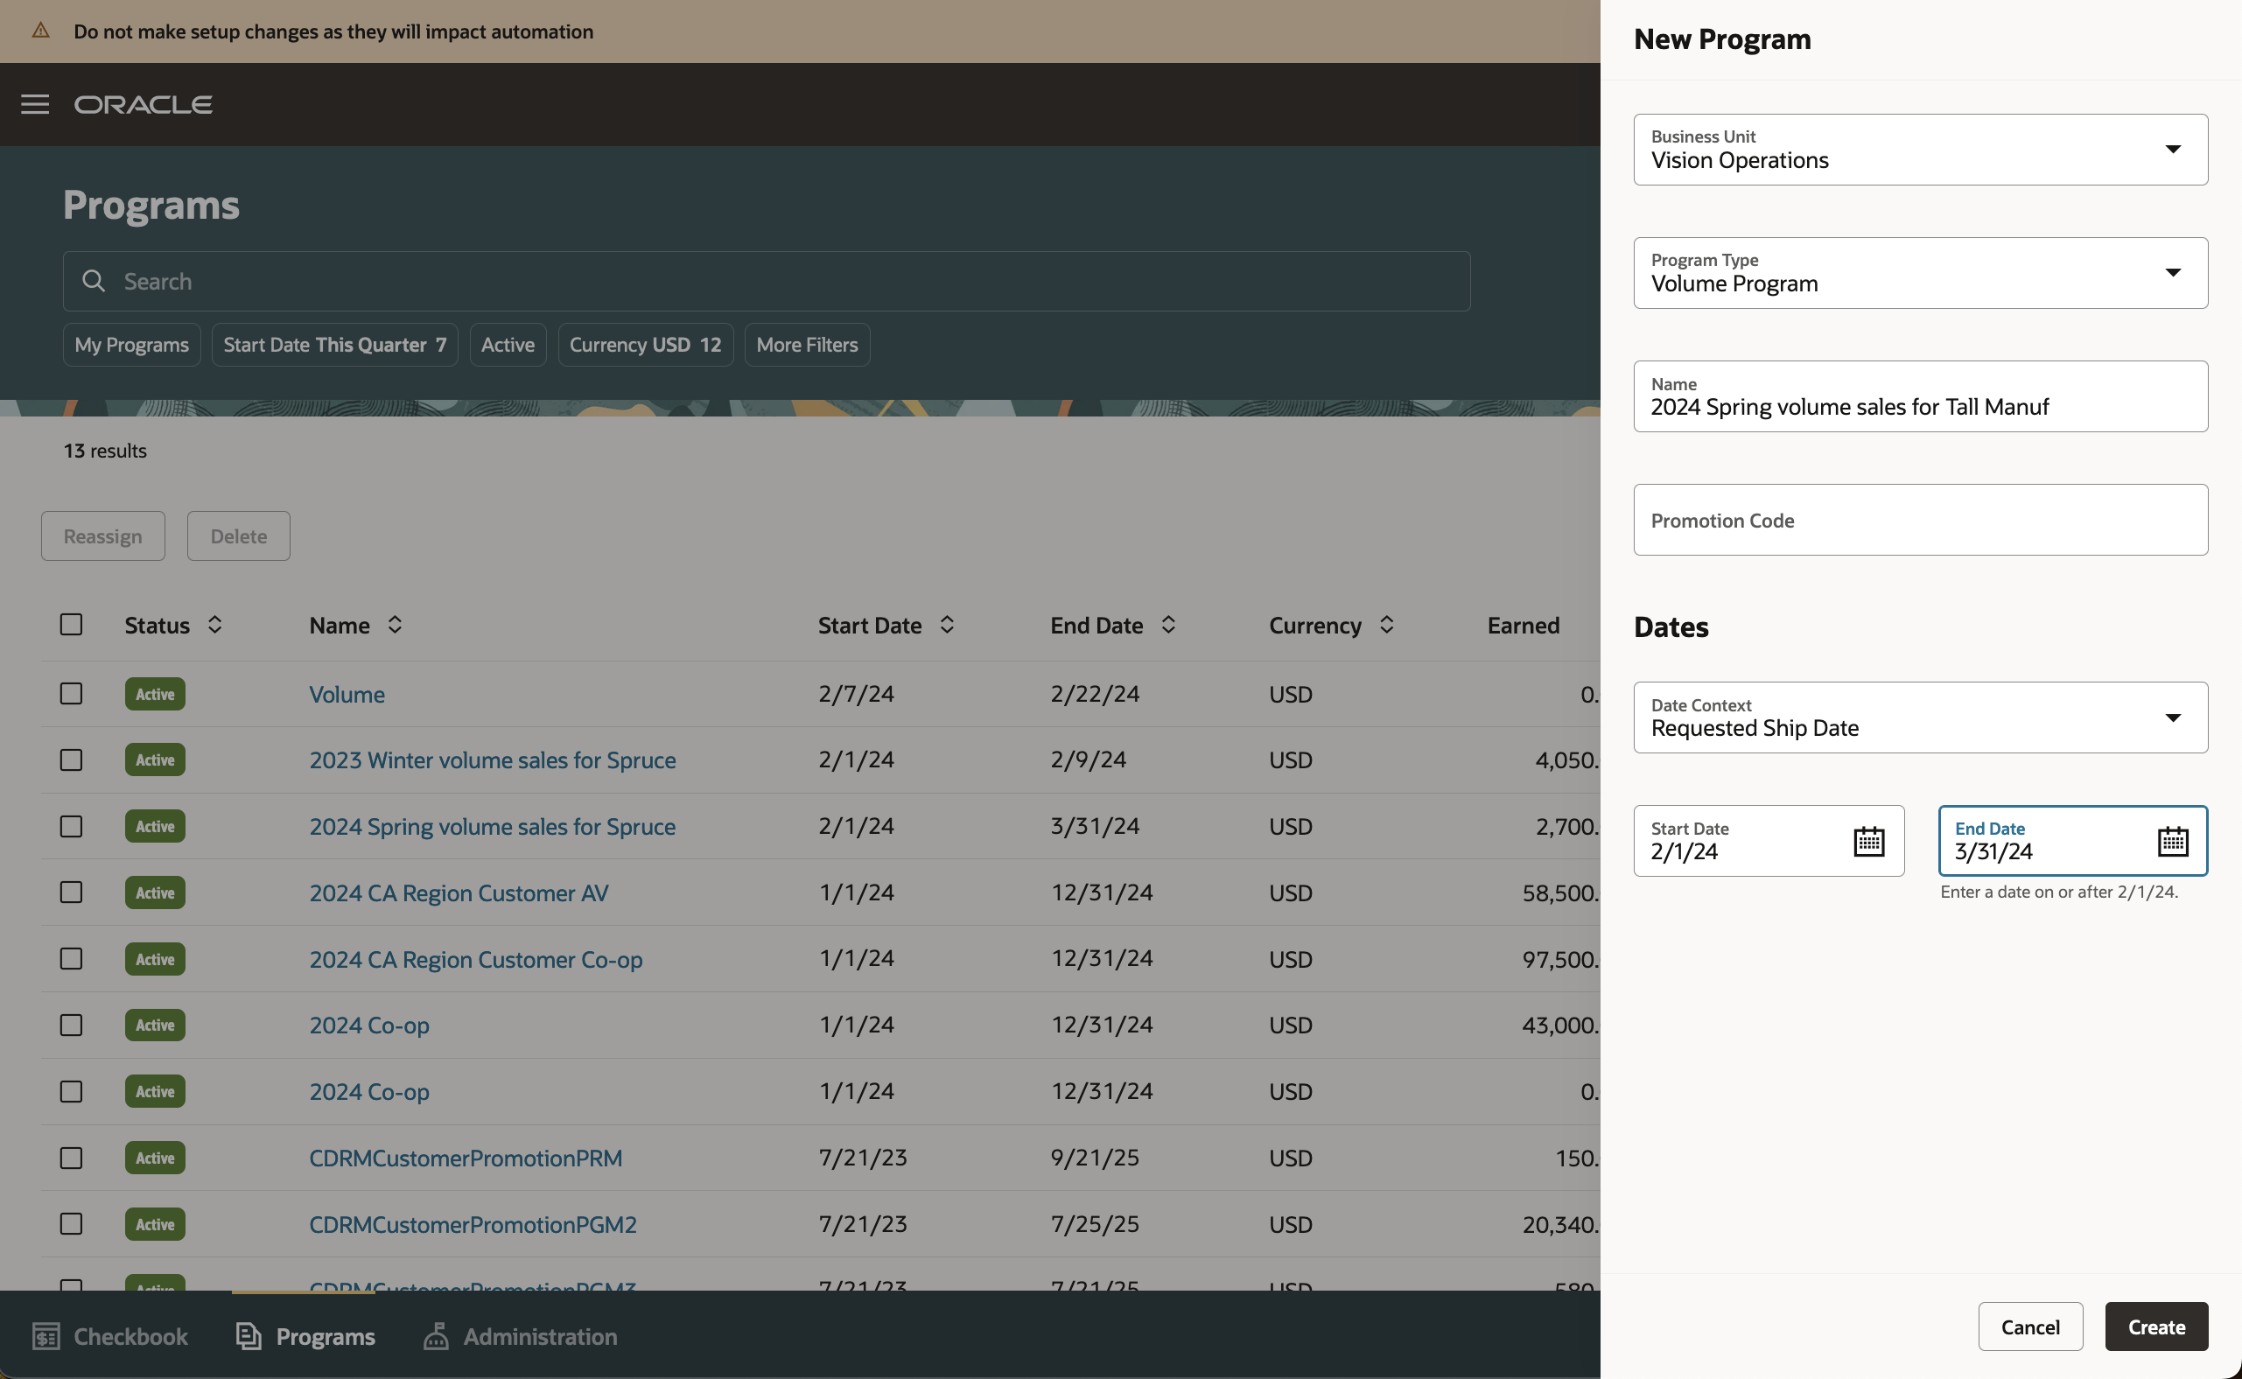Image resolution: width=2242 pixels, height=1379 pixels.
Task: Click the Programs navigation icon
Action: click(x=249, y=1335)
